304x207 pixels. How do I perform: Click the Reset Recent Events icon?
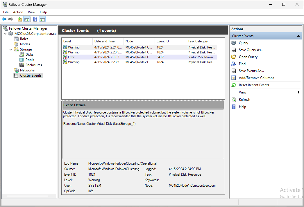(x=234, y=85)
